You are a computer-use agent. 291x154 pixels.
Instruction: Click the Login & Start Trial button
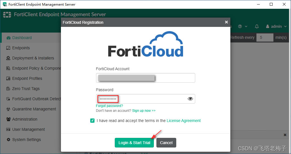(x=134, y=143)
